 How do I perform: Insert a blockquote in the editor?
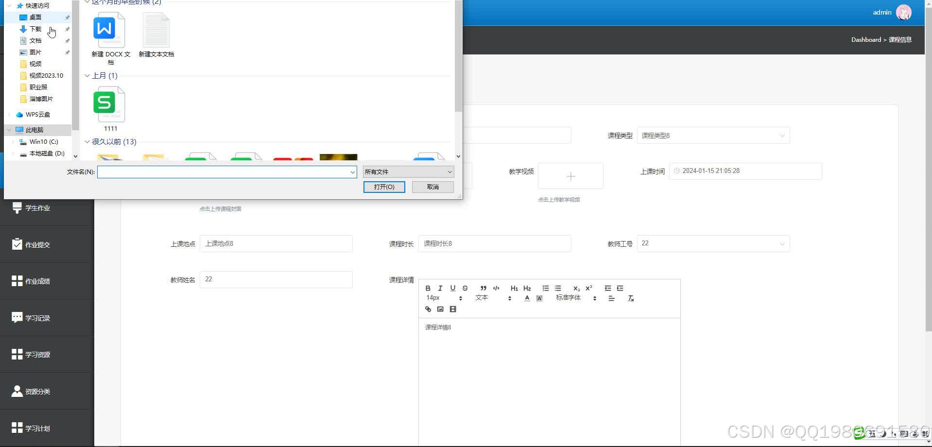[x=483, y=288]
